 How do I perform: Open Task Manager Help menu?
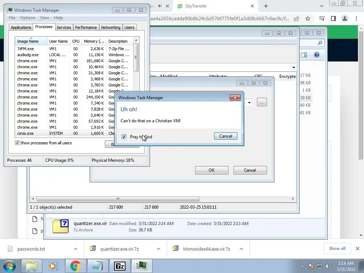(x=58, y=18)
